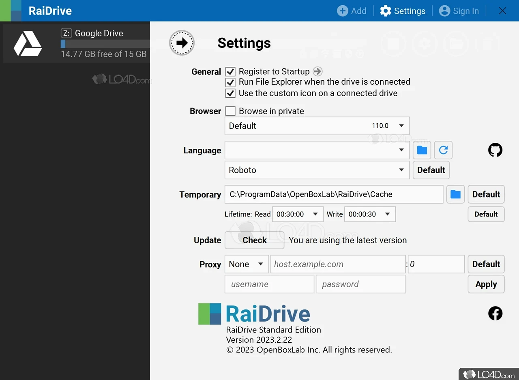Image resolution: width=519 pixels, height=380 pixels.
Task: Click the folder icon next to Language
Action: pyautogui.click(x=422, y=150)
